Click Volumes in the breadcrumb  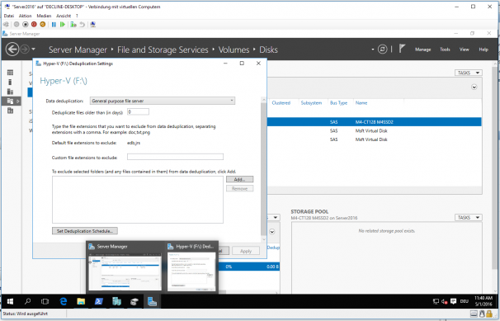pyautogui.click(x=233, y=50)
